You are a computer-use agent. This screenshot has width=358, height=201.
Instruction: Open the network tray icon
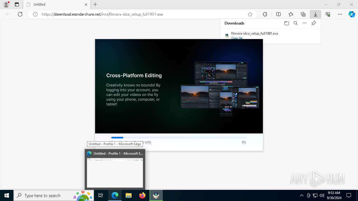pyautogui.click(x=315, y=195)
